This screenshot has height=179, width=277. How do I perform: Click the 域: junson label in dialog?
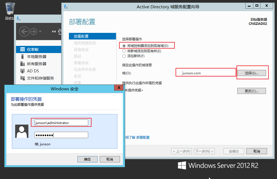coord(42,144)
